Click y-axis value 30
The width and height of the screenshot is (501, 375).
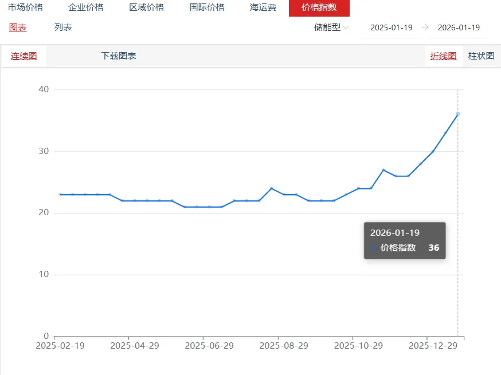click(x=44, y=151)
